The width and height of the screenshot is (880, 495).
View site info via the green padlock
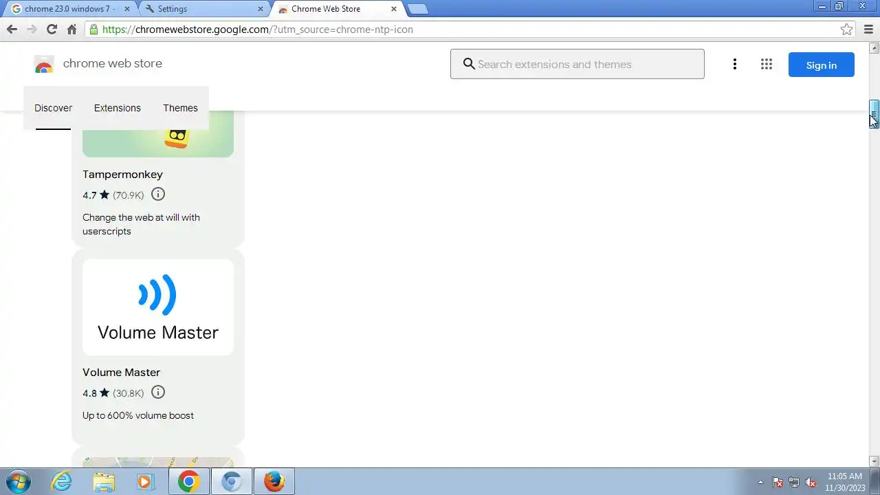tap(93, 29)
